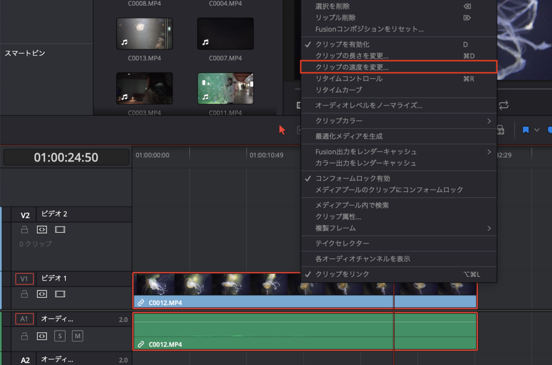Select C0003.MP4 clip thumbnail

pos(144,88)
